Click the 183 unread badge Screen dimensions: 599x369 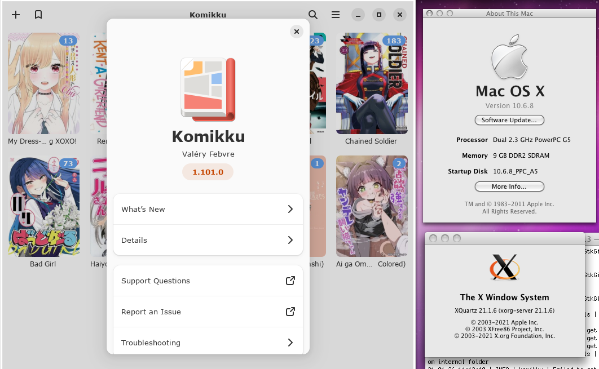394,41
